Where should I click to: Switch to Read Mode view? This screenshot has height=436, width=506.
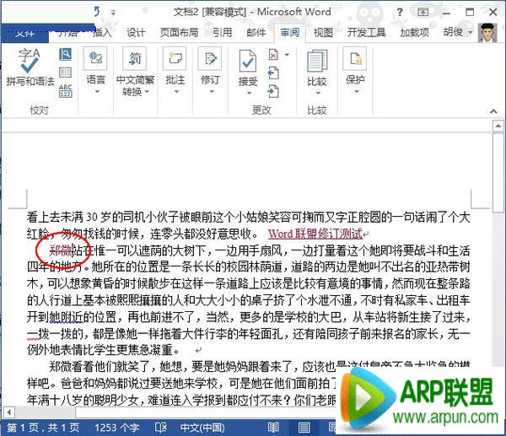[273, 428]
